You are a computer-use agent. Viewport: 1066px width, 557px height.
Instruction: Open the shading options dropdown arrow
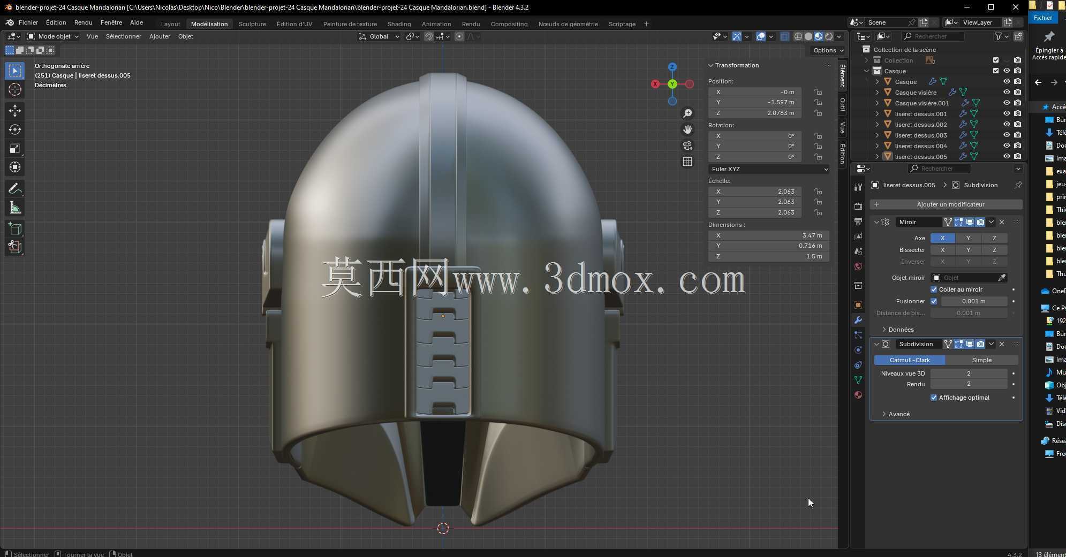tap(839, 36)
